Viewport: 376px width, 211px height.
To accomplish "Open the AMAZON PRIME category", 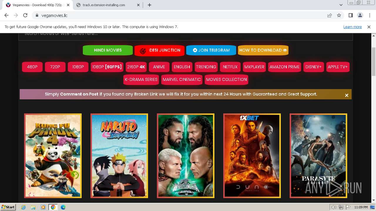I will pyautogui.click(x=285, y=67).
